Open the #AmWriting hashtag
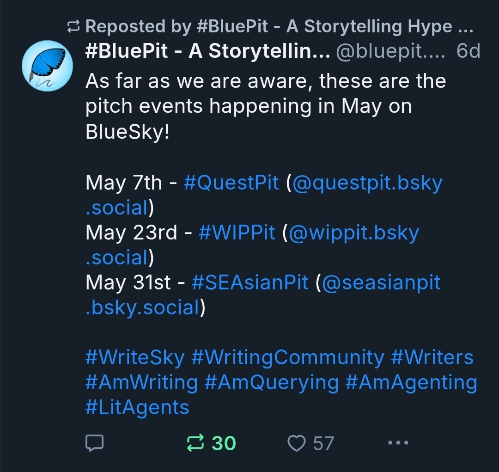Viewport: 499px width, 472px height. pyautogui.click(x=141, y=382)
